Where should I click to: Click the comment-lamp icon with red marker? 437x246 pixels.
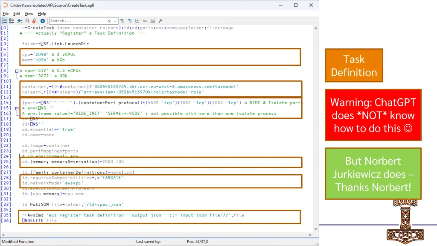click(x=34, y=21)
